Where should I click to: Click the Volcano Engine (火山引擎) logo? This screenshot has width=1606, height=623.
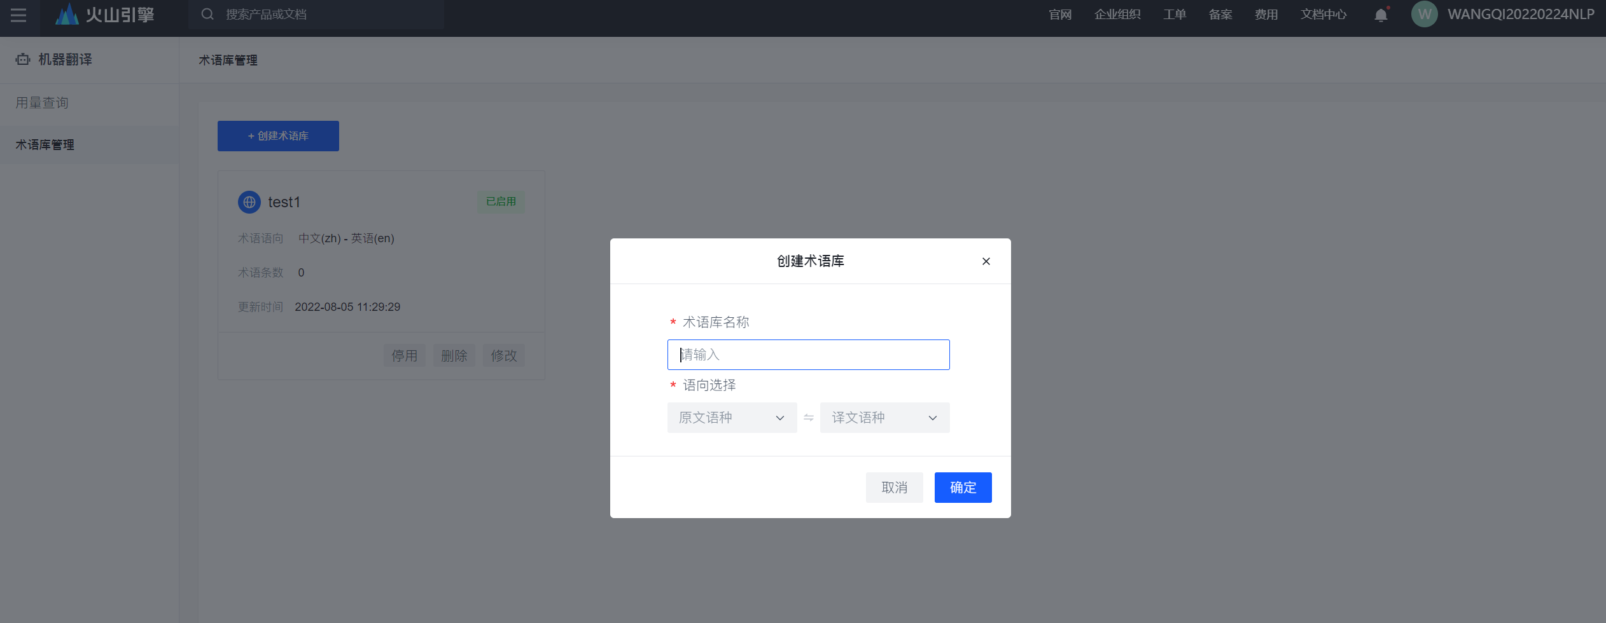click(105, 14)
